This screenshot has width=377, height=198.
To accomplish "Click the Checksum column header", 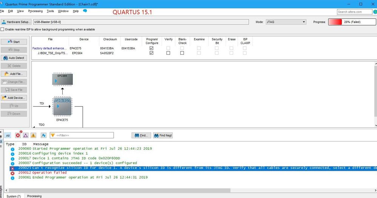I will click(110, 39).
